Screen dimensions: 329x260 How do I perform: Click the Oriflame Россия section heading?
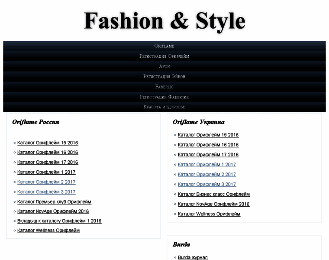point(35,122)
